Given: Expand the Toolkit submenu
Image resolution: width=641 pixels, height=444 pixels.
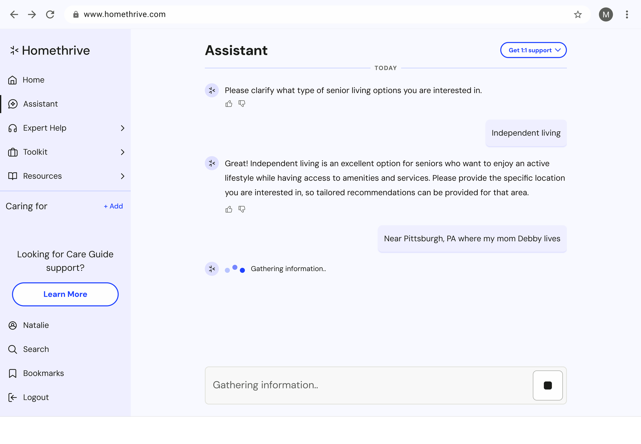Looking at the screenshot, I should [x=122, y=152].
